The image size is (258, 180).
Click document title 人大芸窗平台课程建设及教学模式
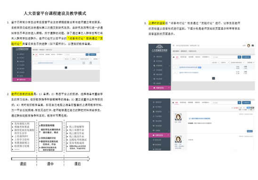coord(55,13)
